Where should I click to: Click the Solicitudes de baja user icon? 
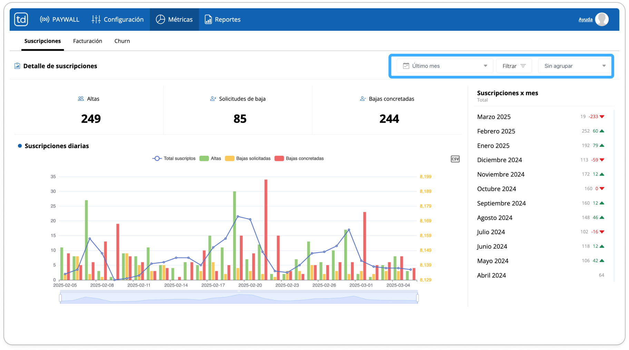click(x=213, y=99)
